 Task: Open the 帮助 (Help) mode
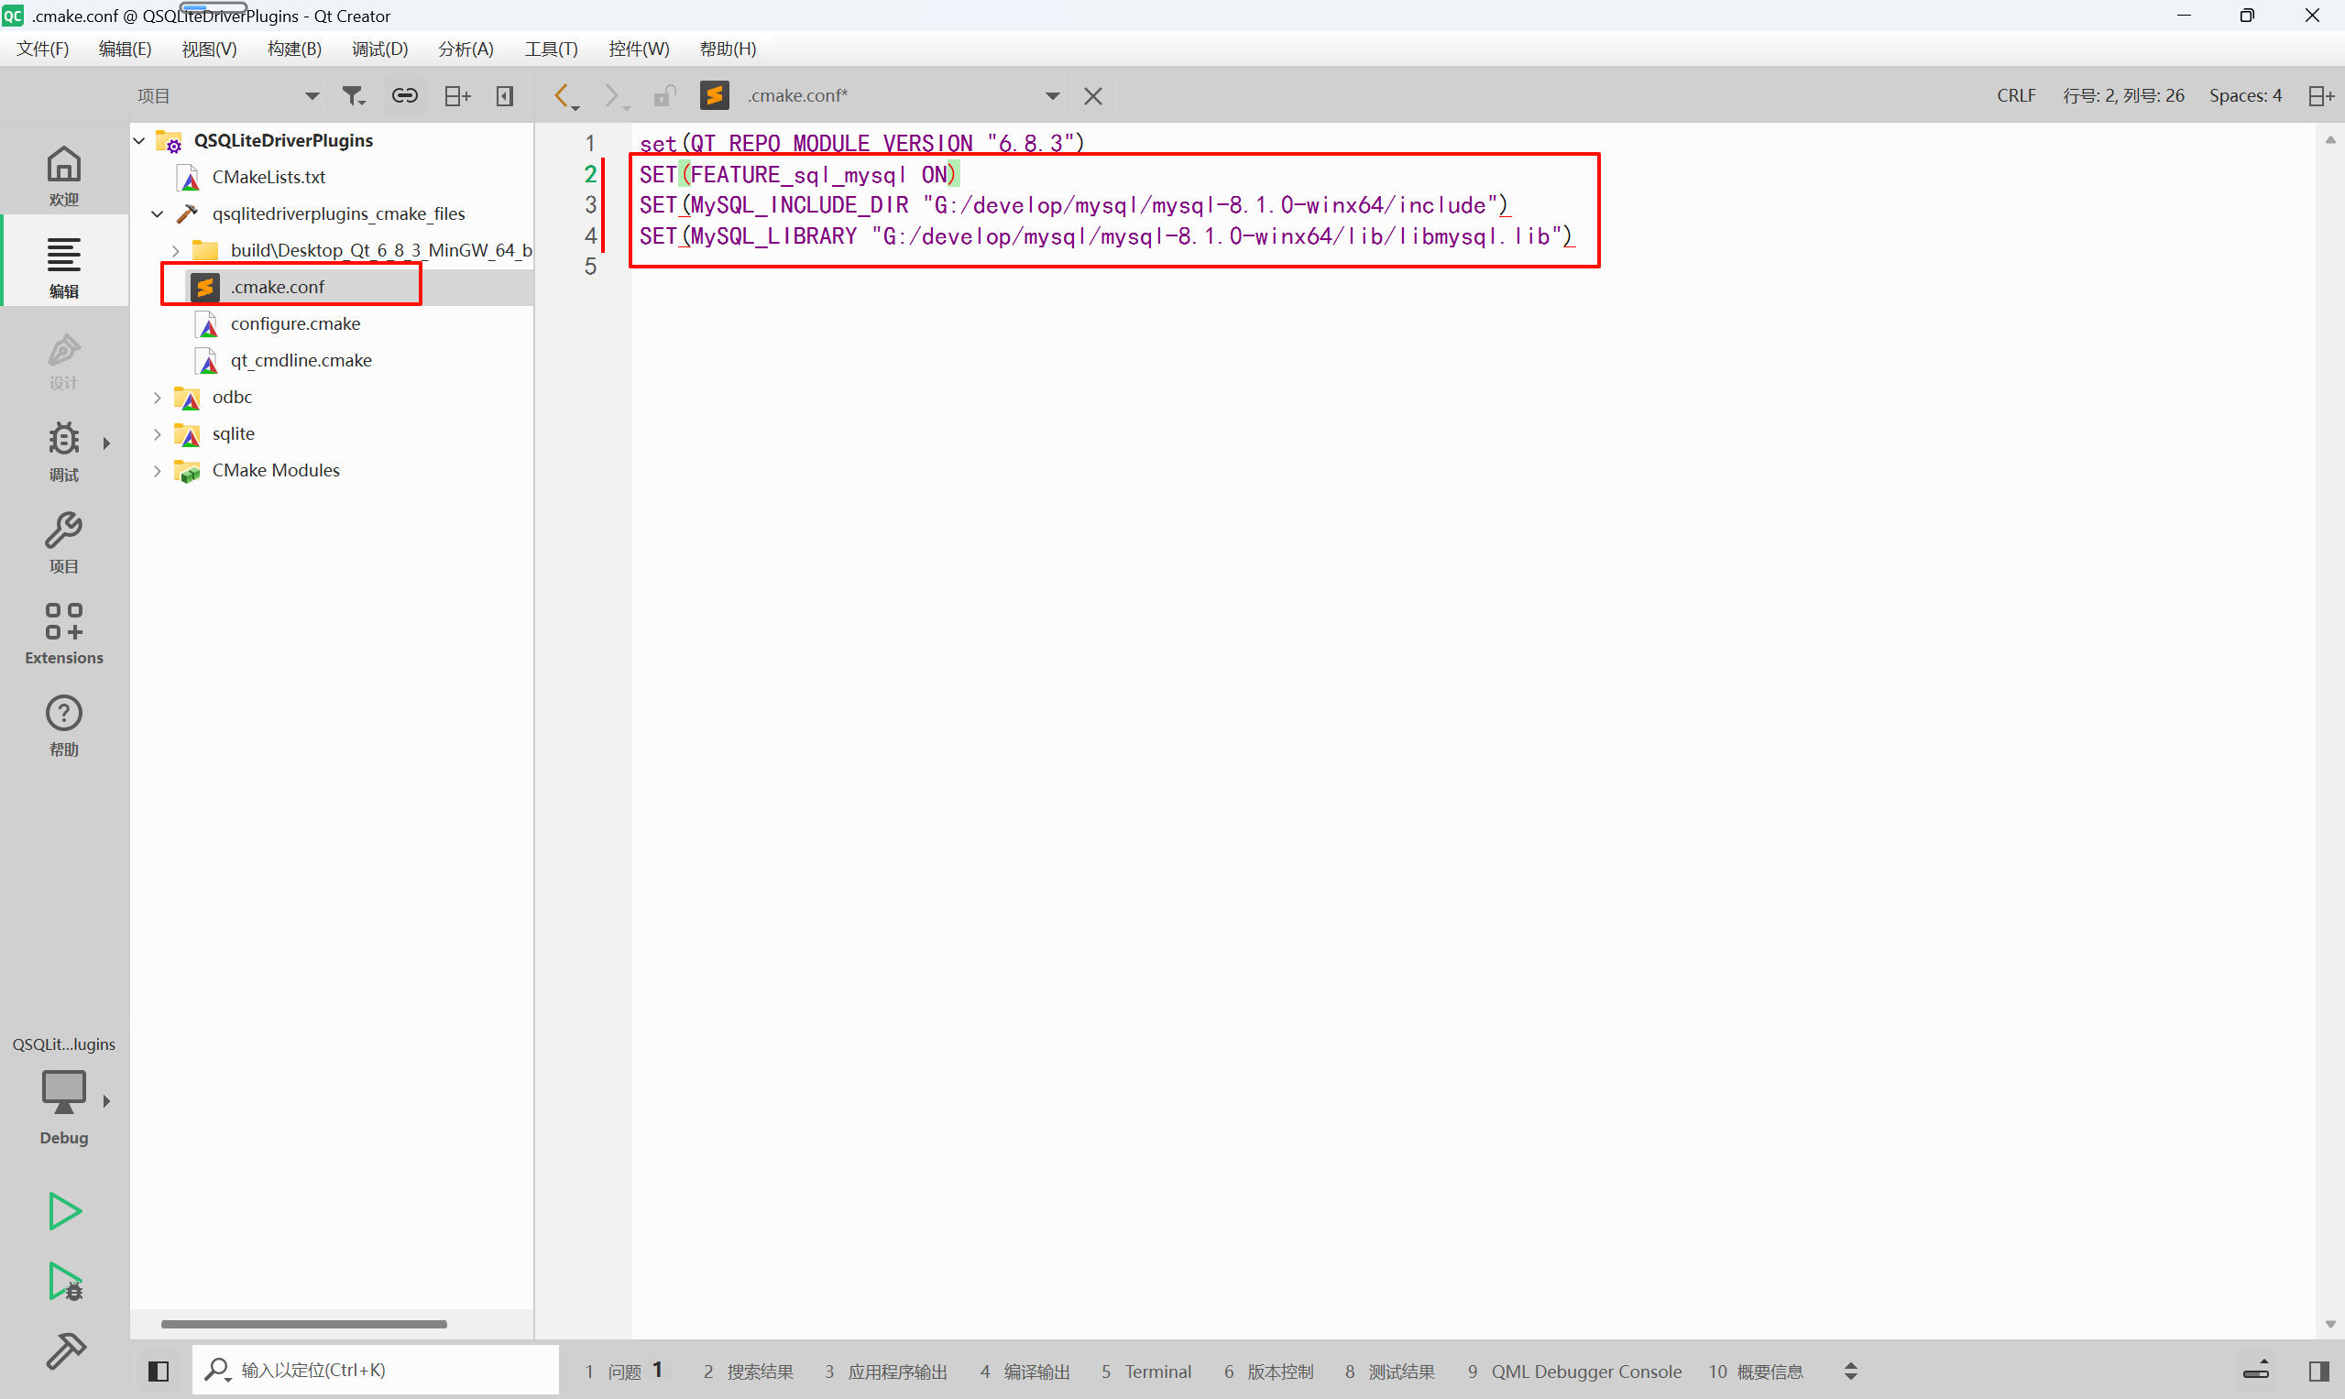(x=62, y=722)
